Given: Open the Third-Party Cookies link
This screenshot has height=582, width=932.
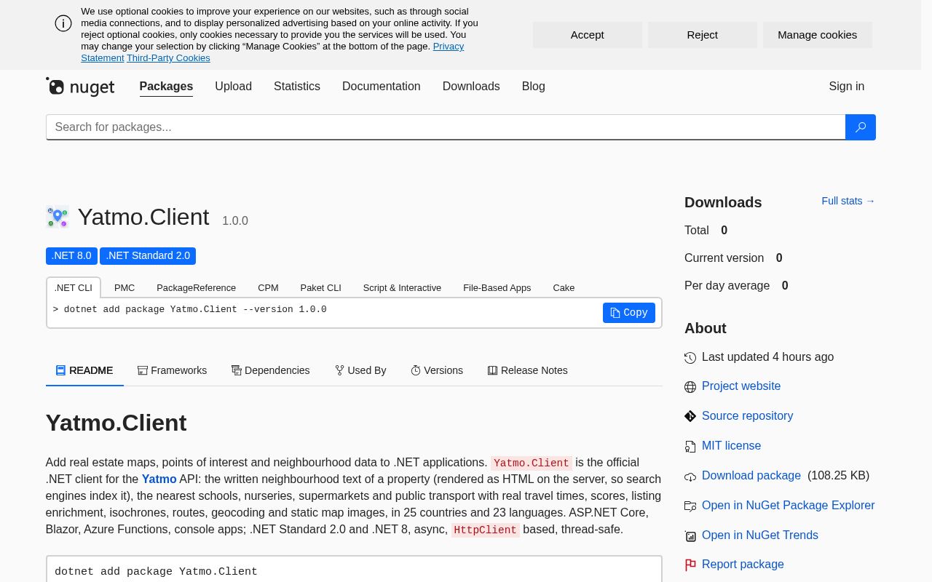Looking at the screenshot, I should coord(168,58).
